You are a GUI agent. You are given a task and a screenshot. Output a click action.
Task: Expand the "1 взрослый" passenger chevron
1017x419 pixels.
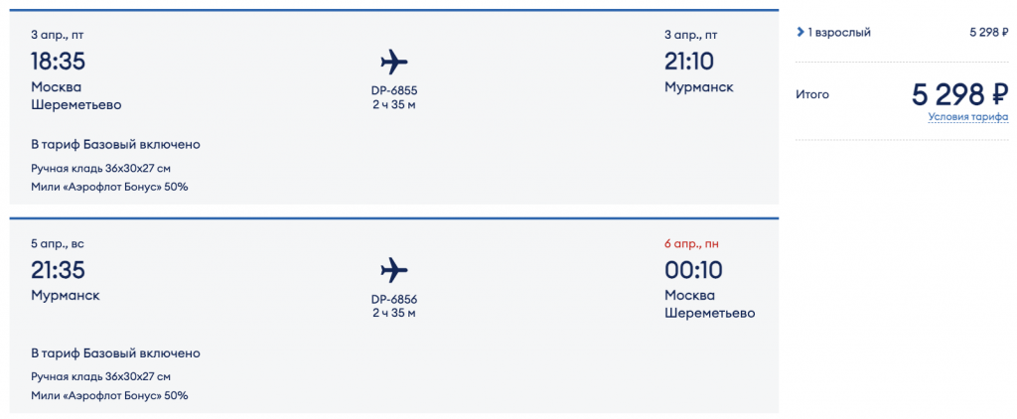point(800,33)
